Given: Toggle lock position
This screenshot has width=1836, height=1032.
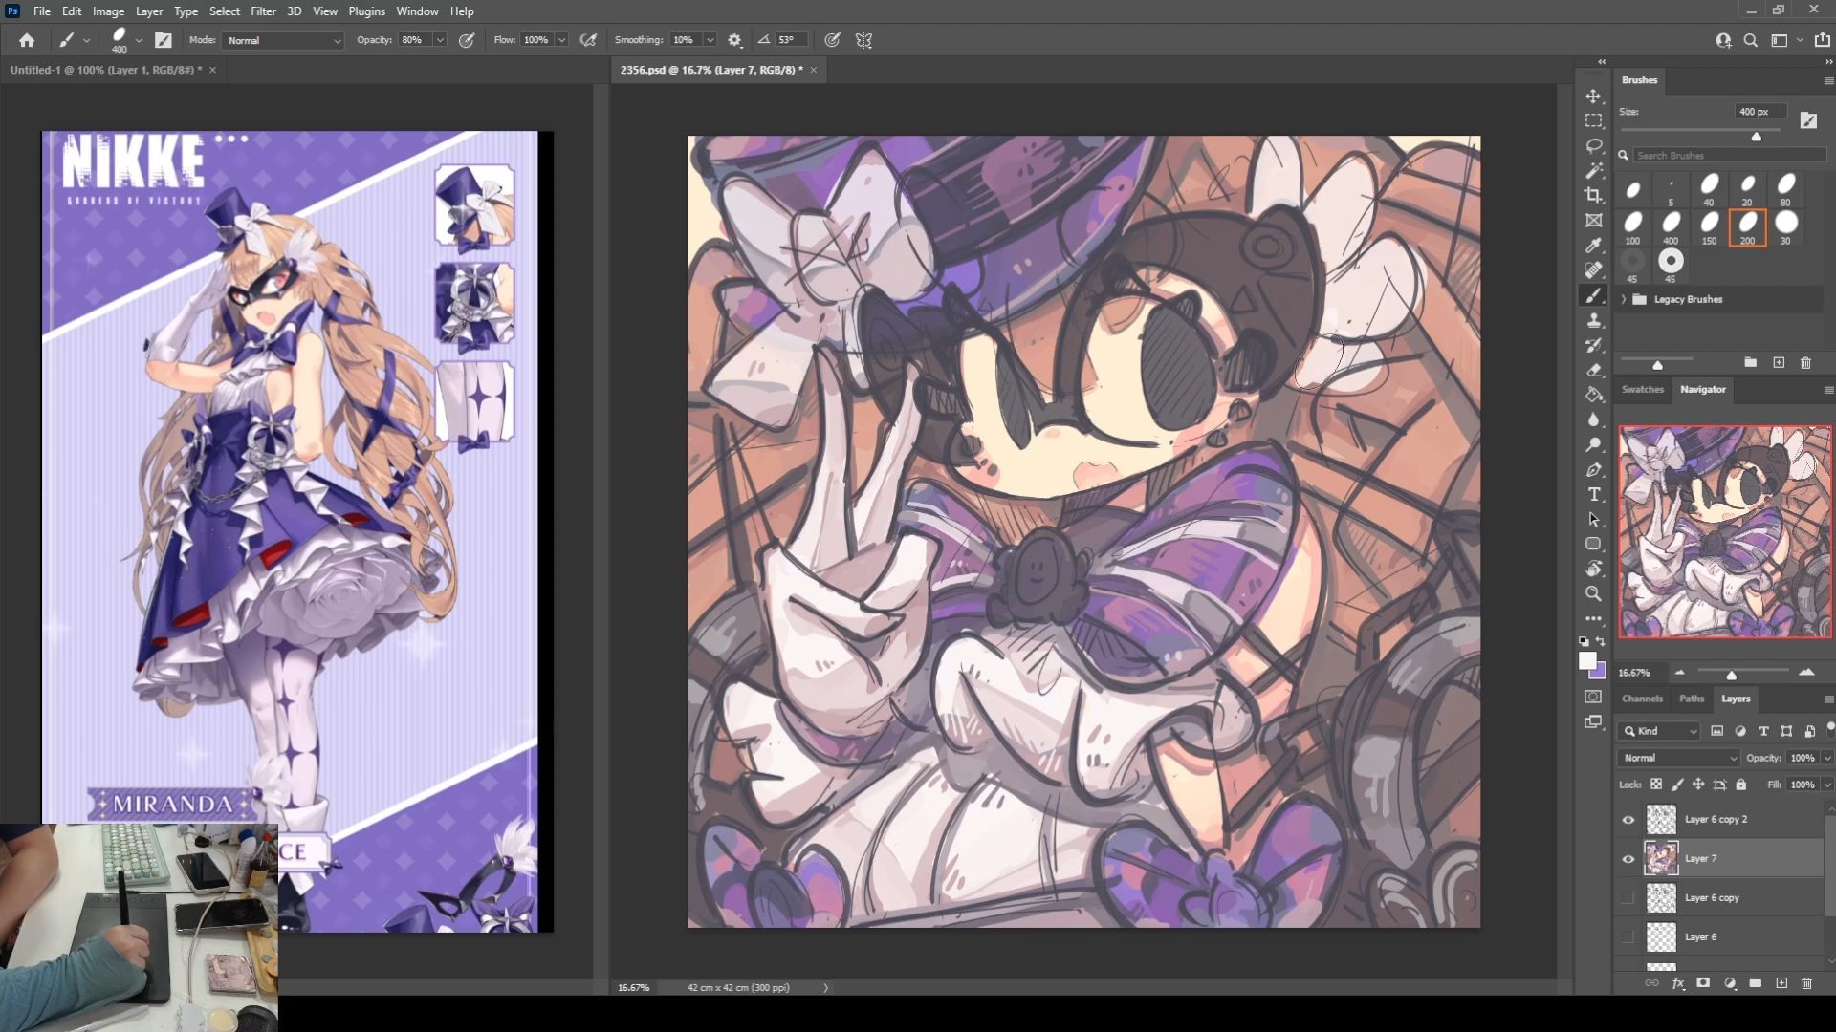Looking at the screenshot, I should coord(1698,785).
